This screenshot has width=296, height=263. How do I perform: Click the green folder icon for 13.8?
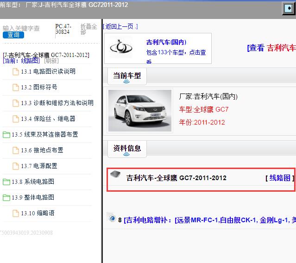[6, 182]
